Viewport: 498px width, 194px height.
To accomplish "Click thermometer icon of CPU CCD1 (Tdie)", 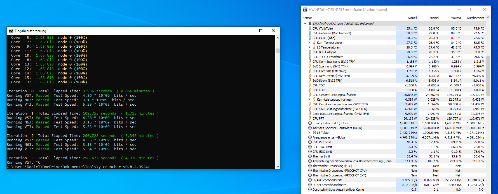I will [x=310, y=38].
